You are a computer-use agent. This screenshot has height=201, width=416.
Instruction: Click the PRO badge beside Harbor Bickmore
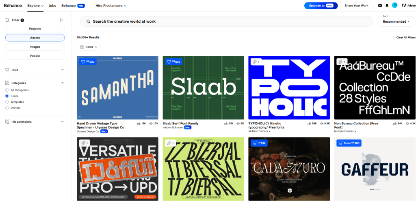(188, 127)
